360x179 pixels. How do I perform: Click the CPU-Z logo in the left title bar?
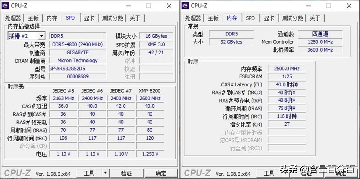(x=6, y=5)
